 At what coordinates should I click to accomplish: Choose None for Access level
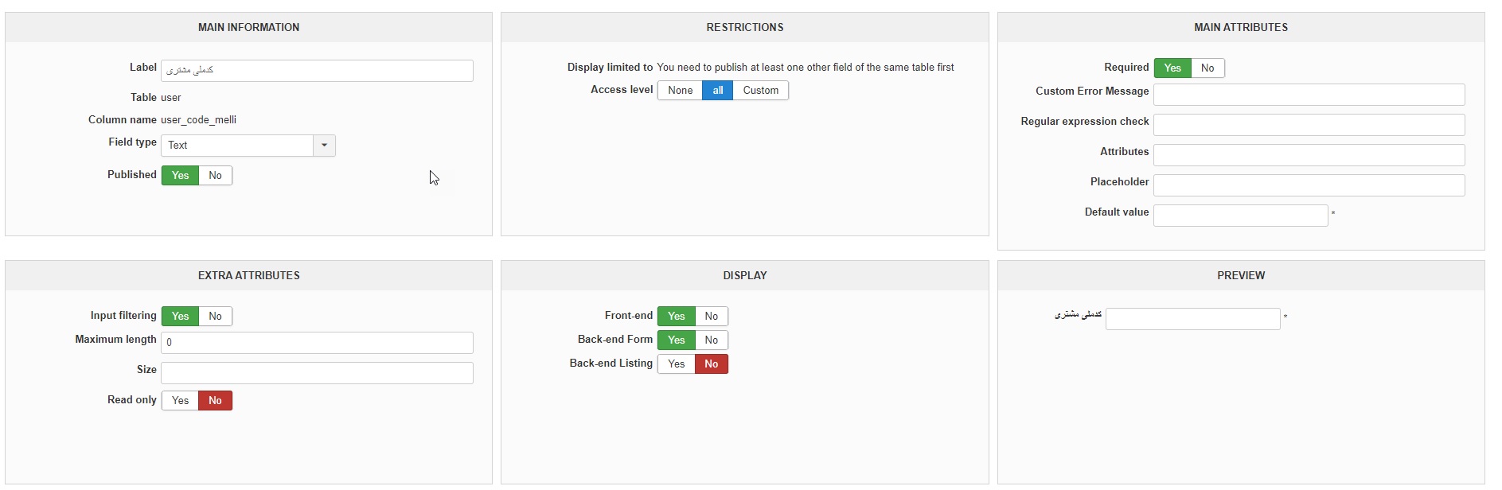(x=680, y=91)
